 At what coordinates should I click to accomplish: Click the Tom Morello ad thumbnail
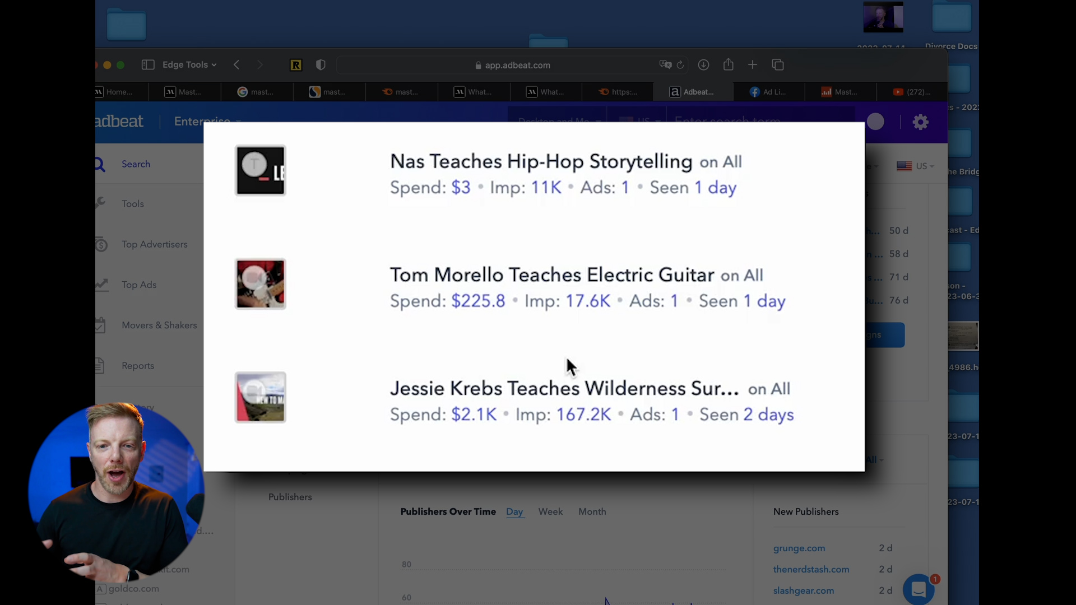click(260, 284)
